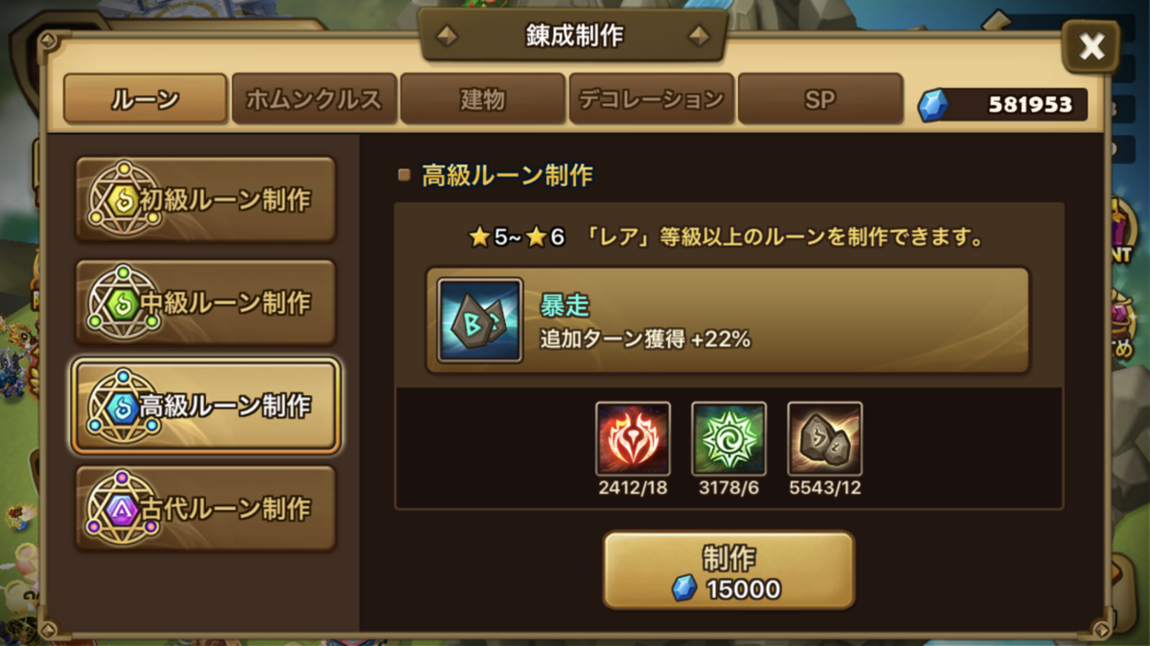Click the green hexagram icon for 中級ルーン制作
The image size is (1150, 646).
123,302
